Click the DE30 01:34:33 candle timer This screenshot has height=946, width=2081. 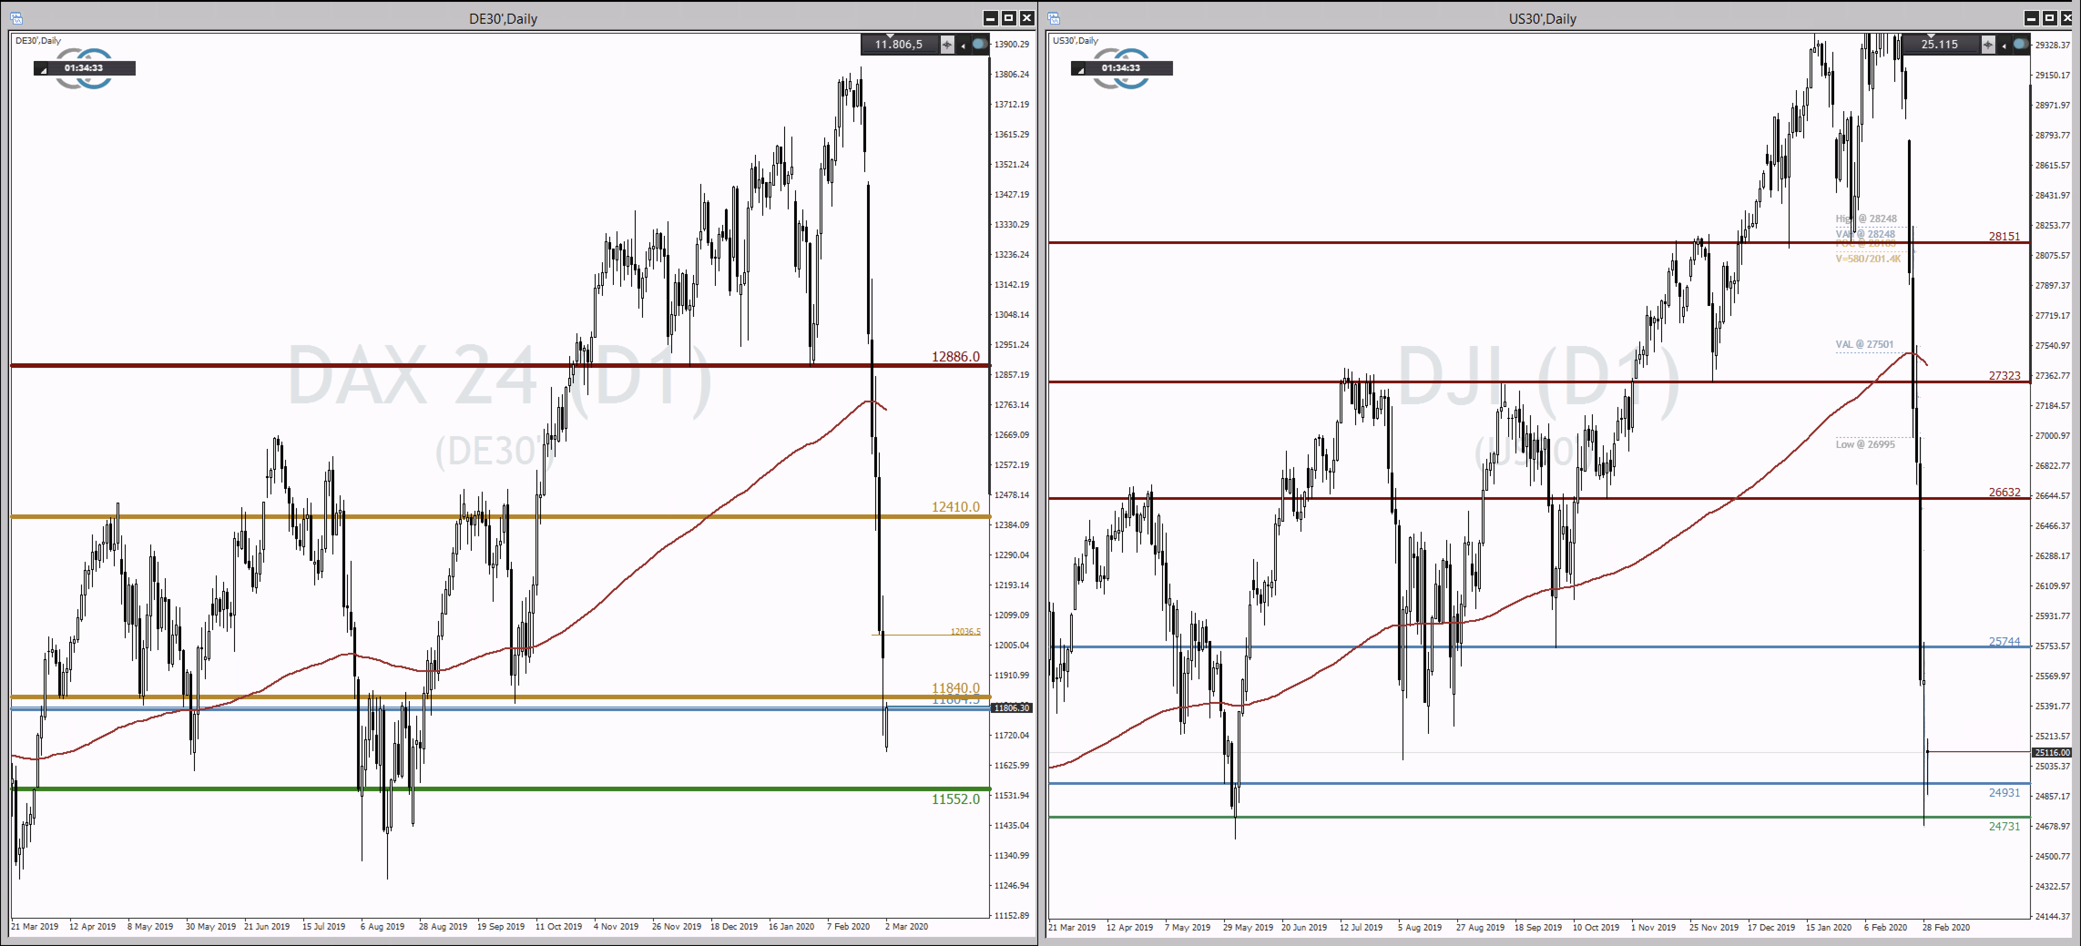click(84, 68)
